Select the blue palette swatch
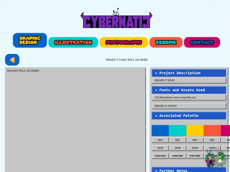The image size is (230, 172). click(x=160, y=130)
